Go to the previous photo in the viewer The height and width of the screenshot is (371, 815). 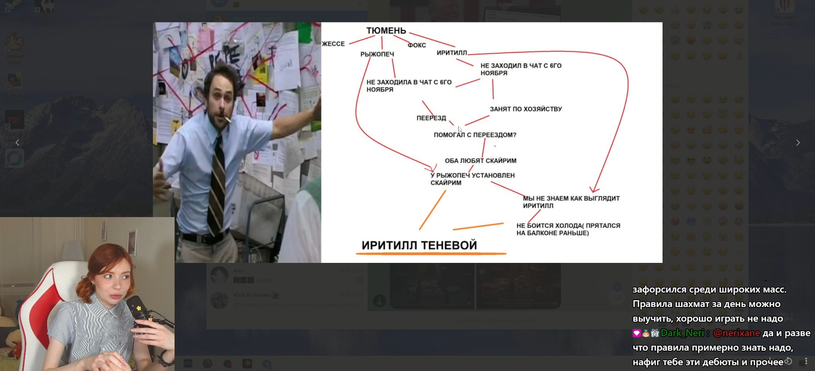click(17, 142)
